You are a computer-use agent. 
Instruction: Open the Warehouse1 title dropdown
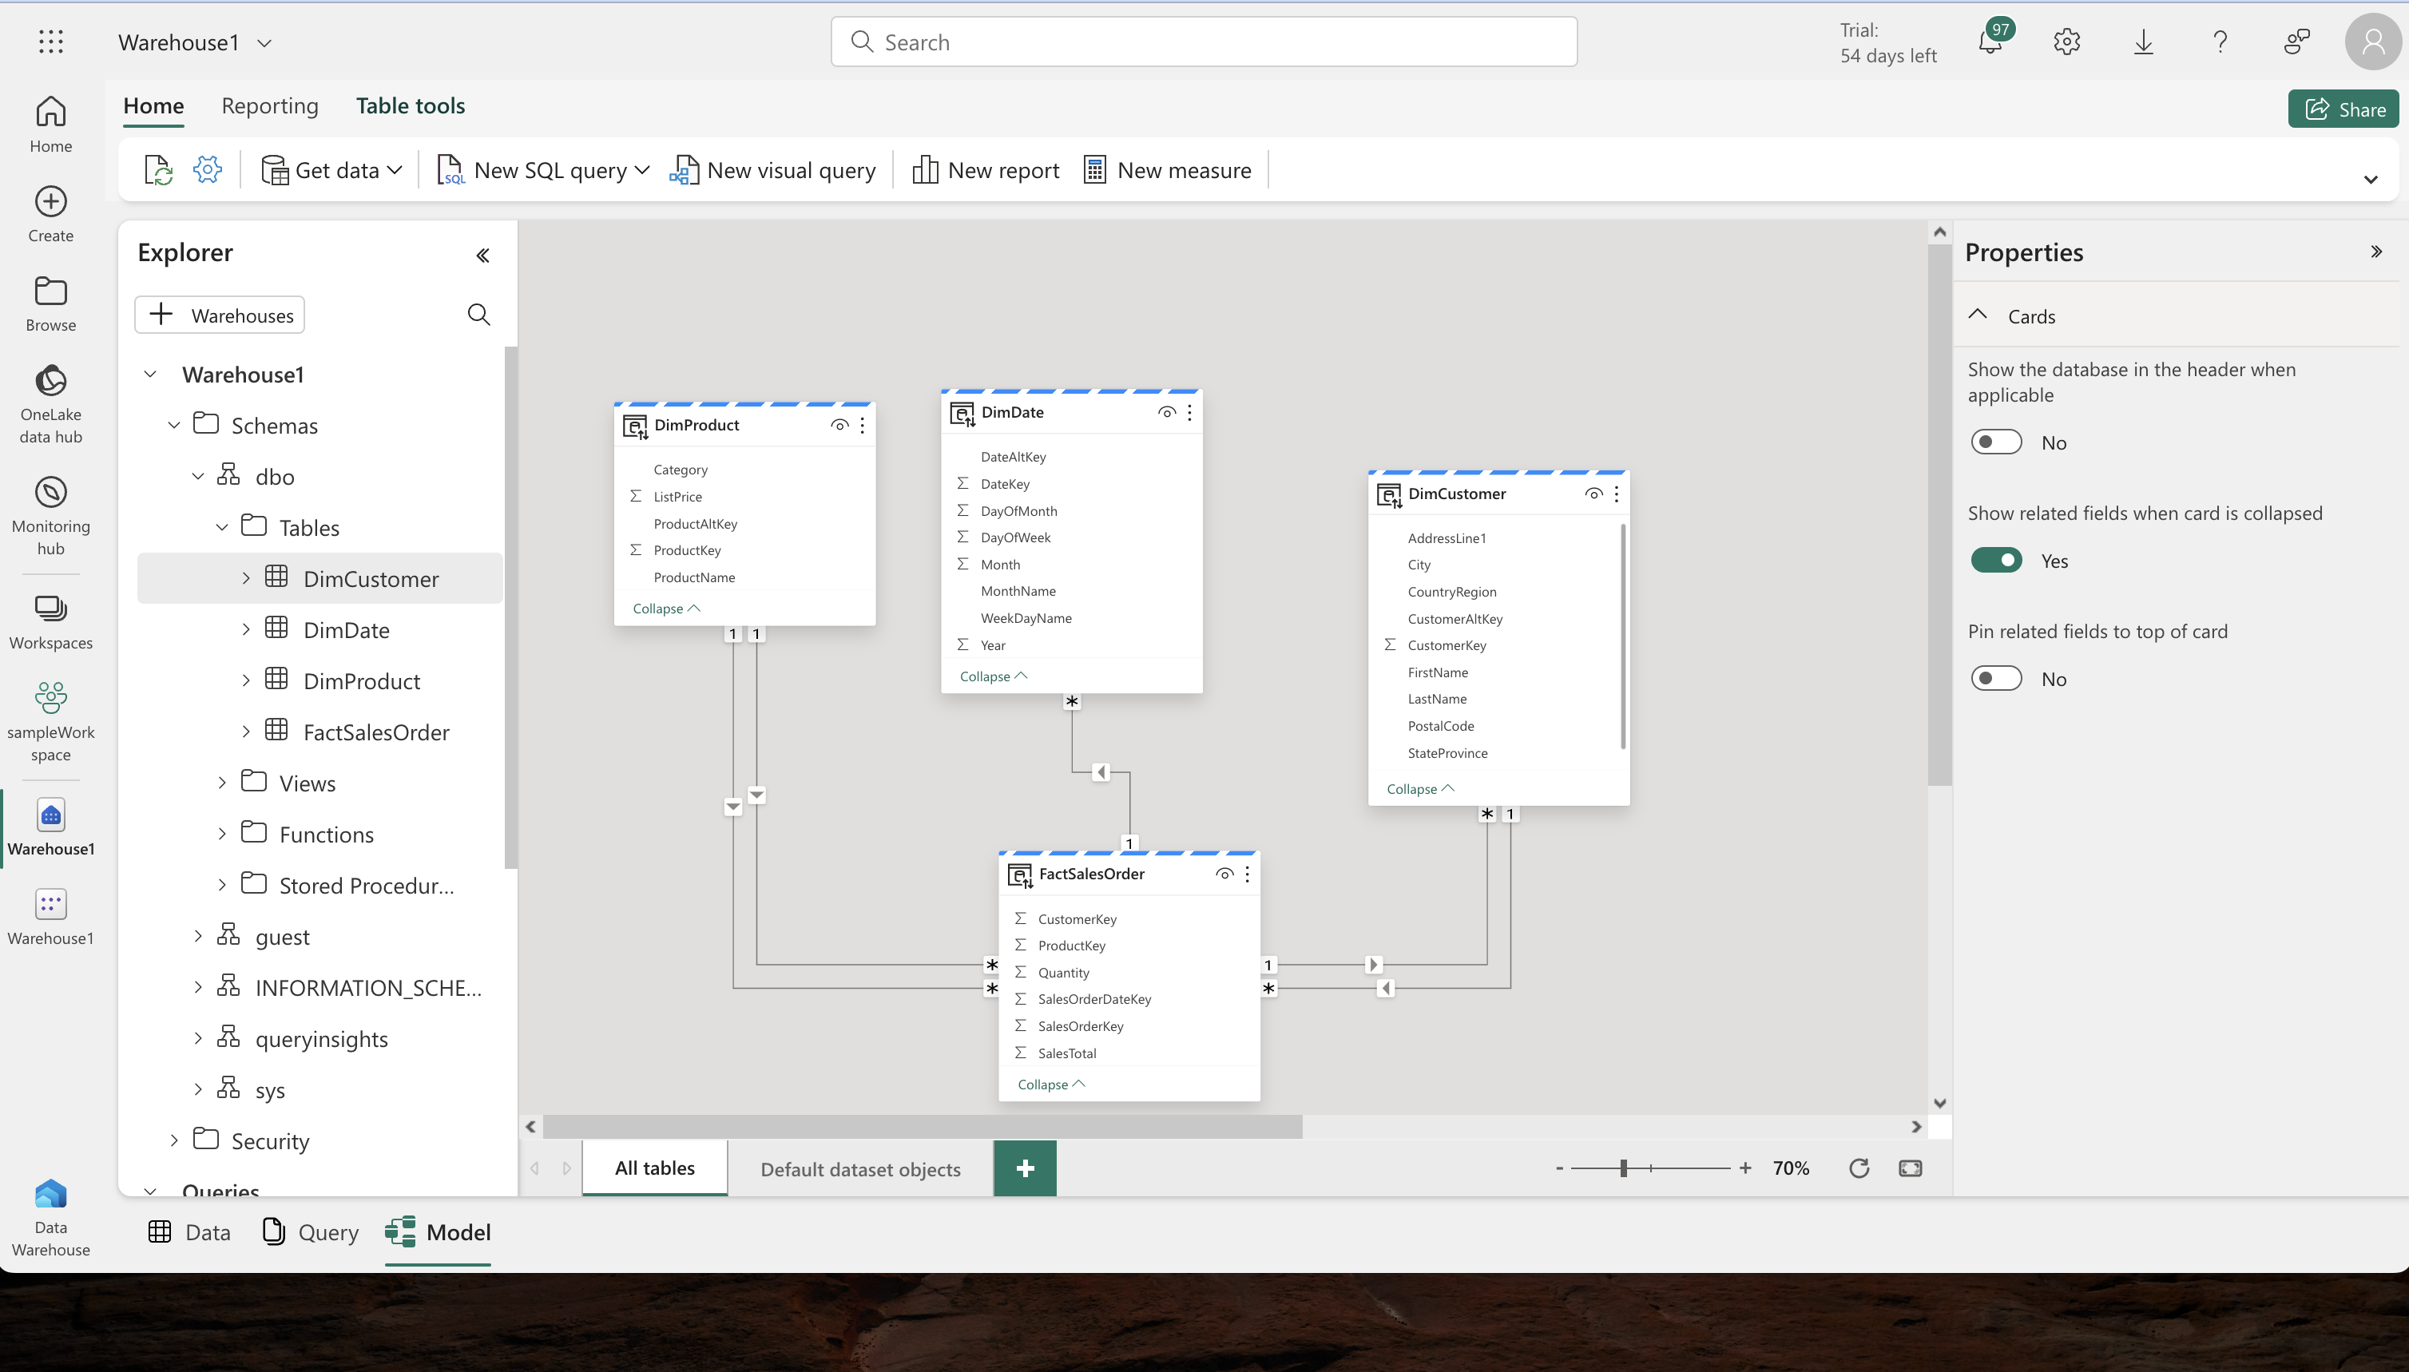click(265, 43)
